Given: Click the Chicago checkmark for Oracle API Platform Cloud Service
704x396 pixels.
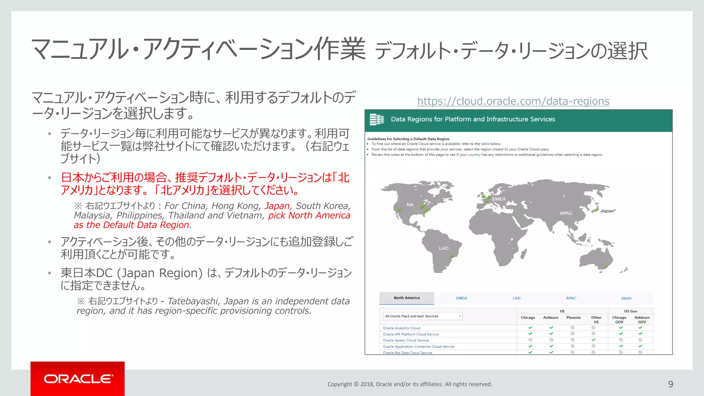Looking at the screenshot, I should (530, 333).
